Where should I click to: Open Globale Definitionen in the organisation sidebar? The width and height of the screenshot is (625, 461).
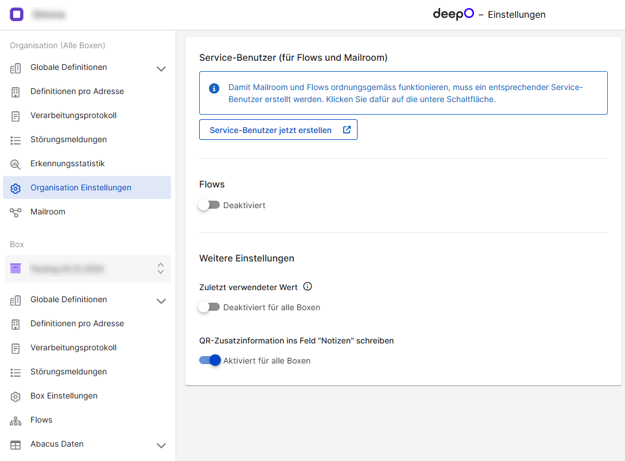pyautogui.click(x=69, y=67)
